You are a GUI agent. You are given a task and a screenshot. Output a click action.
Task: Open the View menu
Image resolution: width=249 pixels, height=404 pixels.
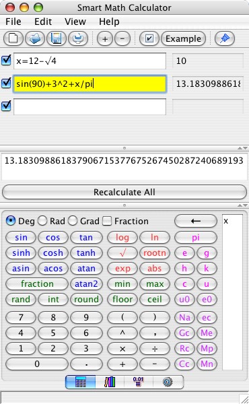tap(75, 22)
